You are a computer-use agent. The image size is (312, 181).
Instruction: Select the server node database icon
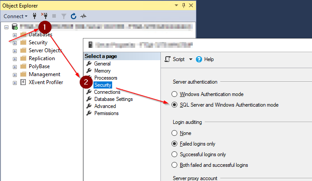15,27
